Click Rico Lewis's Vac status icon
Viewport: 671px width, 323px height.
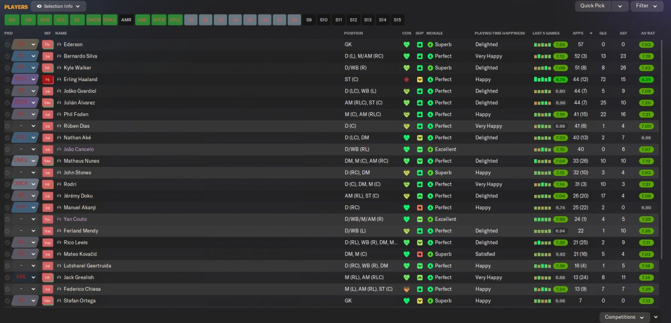pyautogui.click(x=48, y=242)
